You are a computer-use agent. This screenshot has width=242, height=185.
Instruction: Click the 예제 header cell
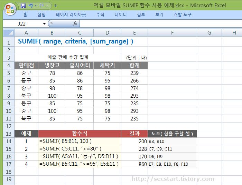[x=26, y=134]
